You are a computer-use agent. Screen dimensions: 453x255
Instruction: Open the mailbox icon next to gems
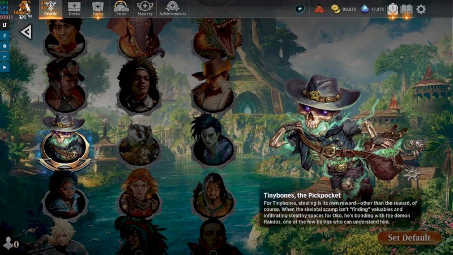pyautogui.click(x=392, y=9)
